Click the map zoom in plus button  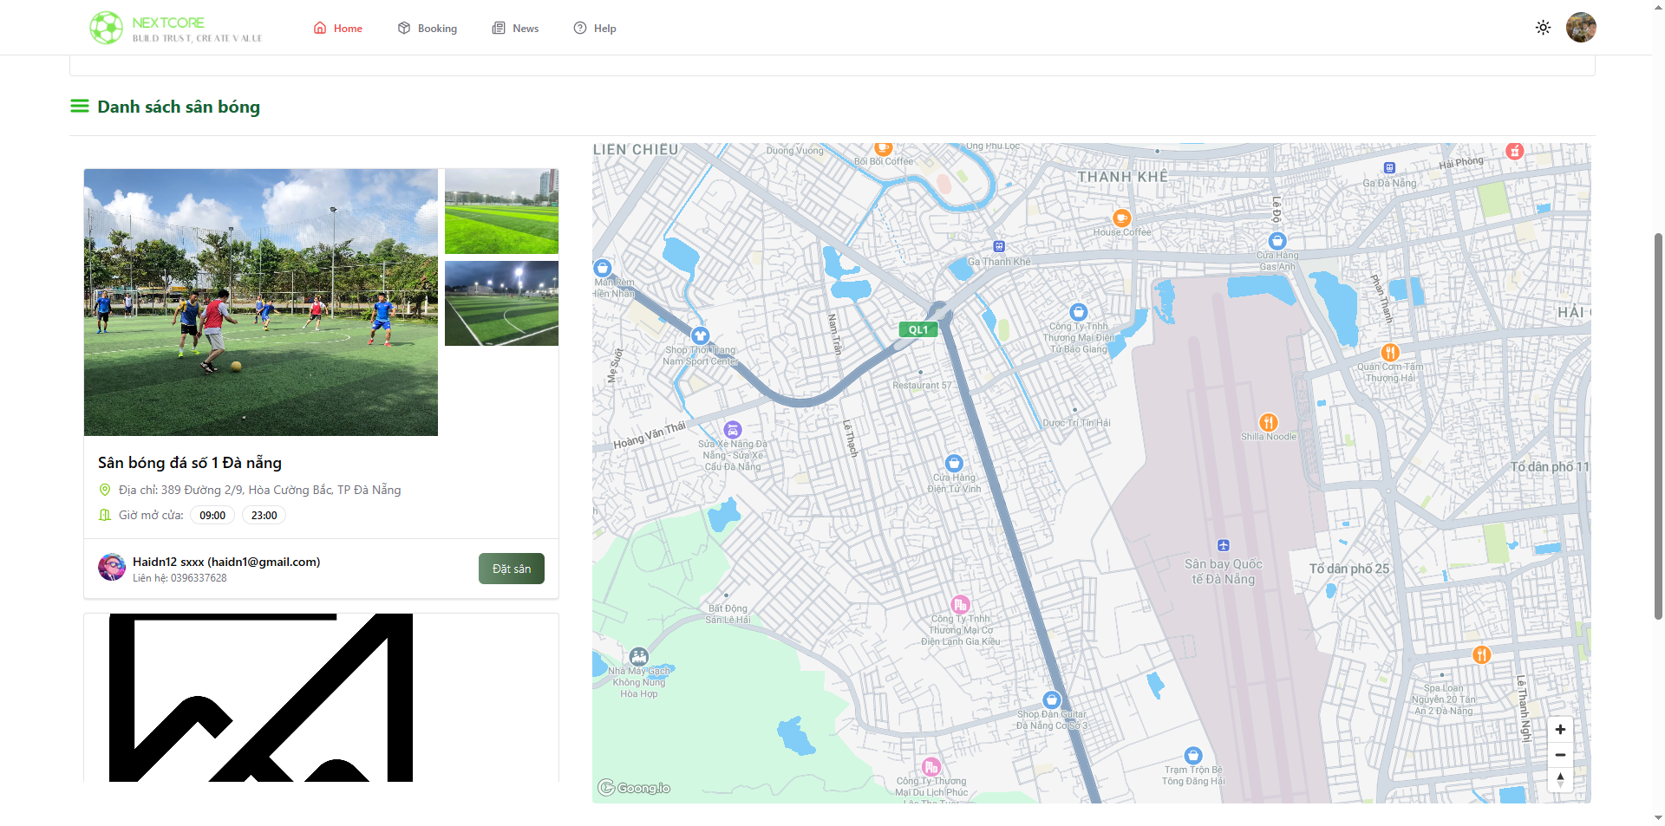[1559, 730]
